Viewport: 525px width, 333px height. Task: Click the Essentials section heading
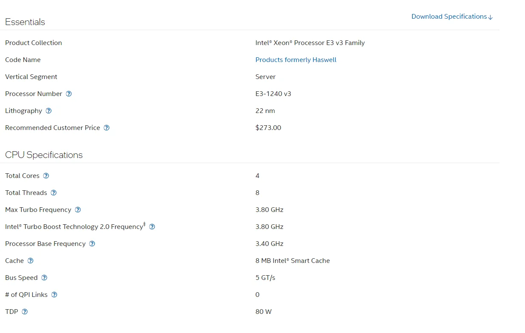[25, 22]
